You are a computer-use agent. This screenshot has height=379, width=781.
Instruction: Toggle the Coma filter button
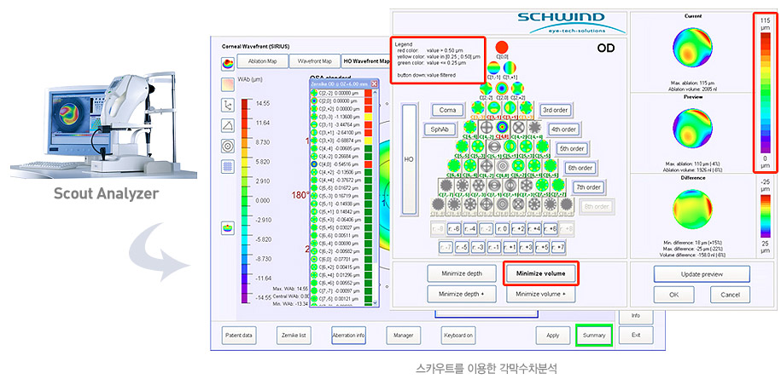447,110
